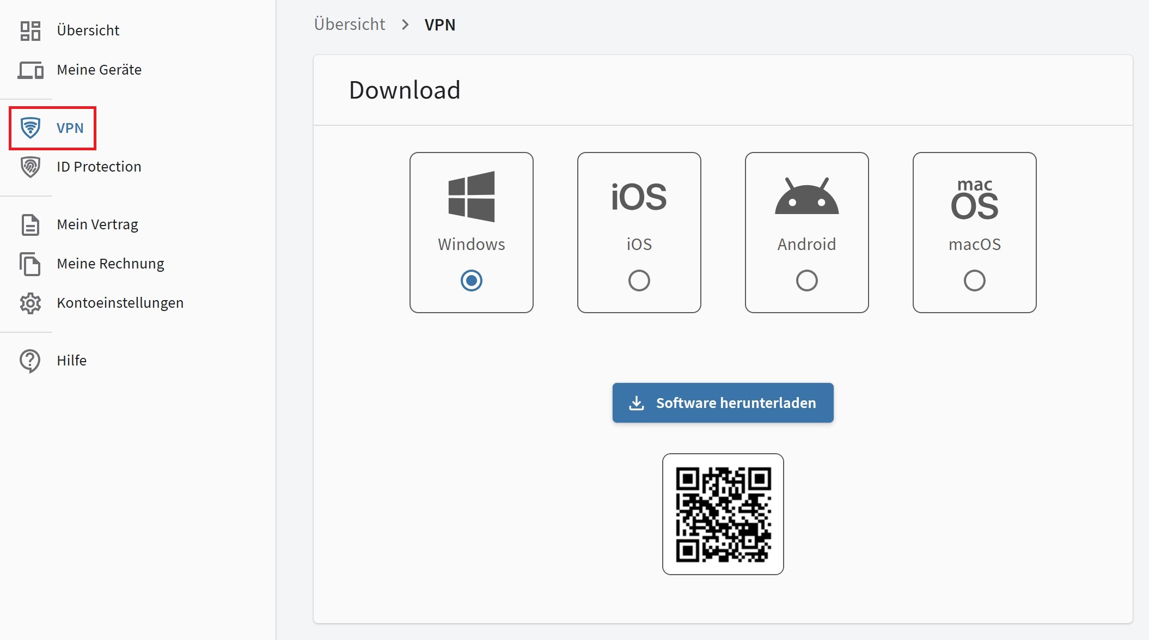Click the ID Protection fingerprint shield icon
This screenshot has height=640, width=1149.
(x=30, y=167)
